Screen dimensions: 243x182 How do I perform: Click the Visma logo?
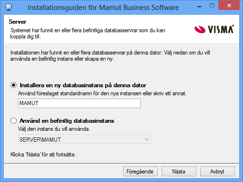[x=214, y=29]
